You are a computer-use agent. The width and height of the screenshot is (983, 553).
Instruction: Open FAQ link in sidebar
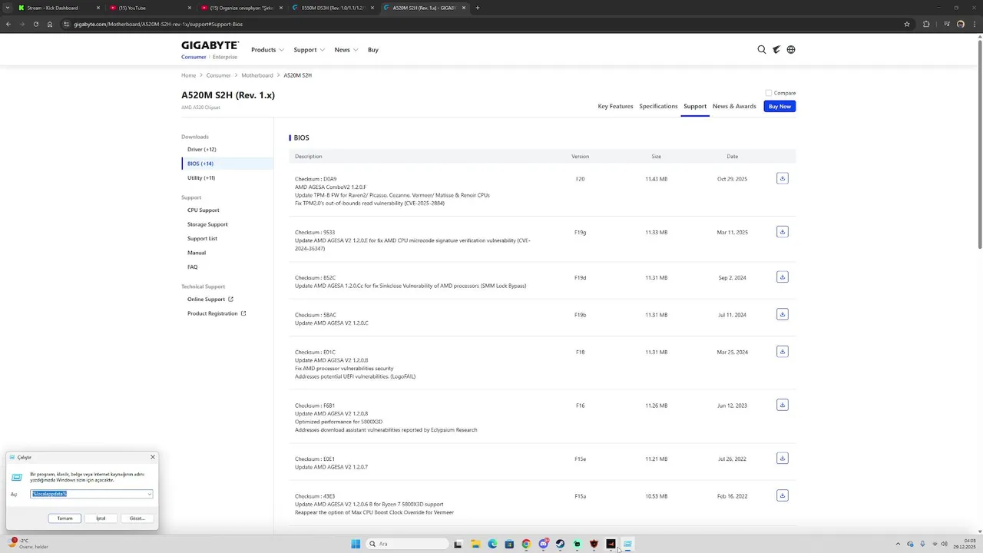193,267
